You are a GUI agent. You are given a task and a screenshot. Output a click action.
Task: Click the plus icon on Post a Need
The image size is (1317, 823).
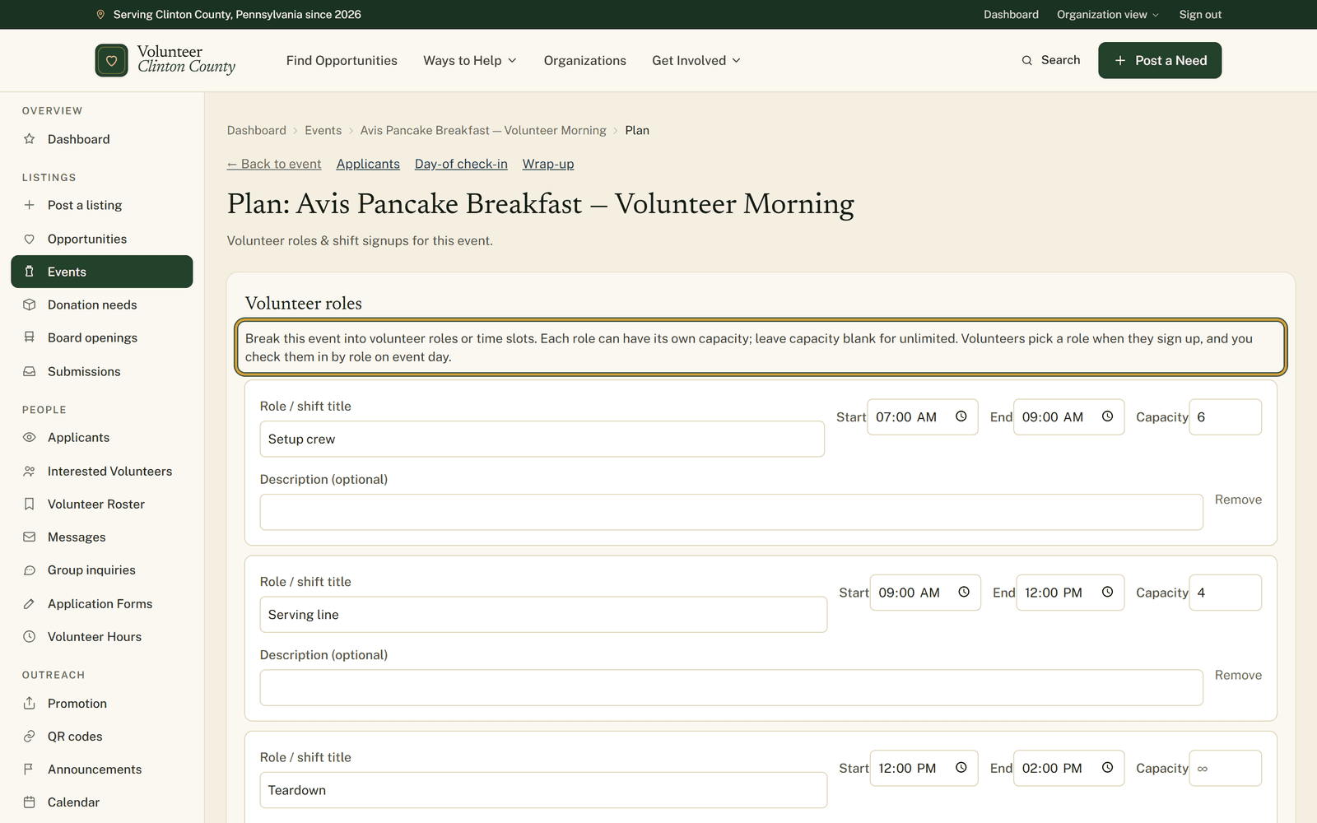tap(1119, 60)
